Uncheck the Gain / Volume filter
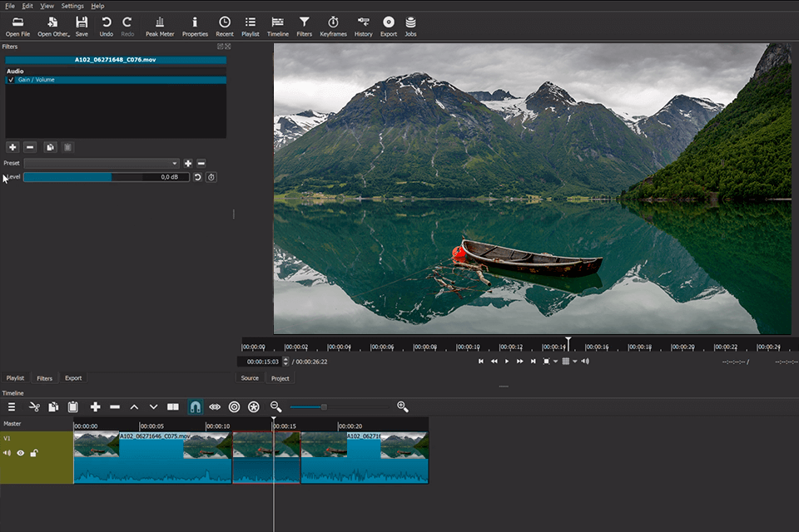This screenshot has width=799, height=532. pyautogui.click(x=12, y=81)
